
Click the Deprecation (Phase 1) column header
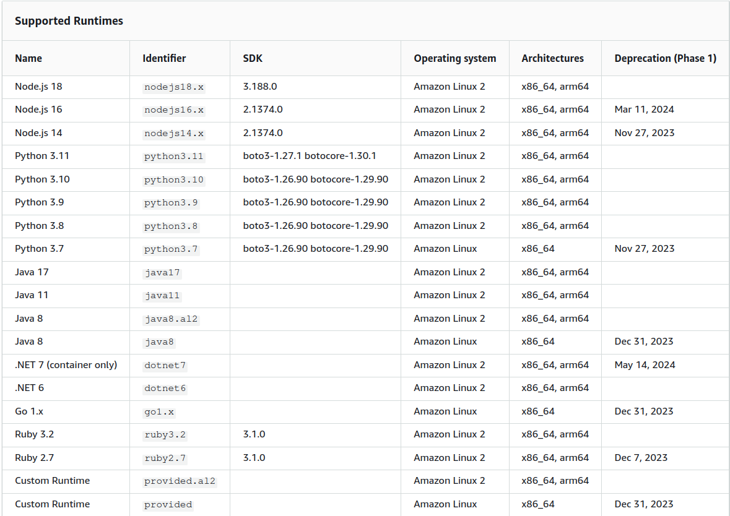click(x=665, y=58)
